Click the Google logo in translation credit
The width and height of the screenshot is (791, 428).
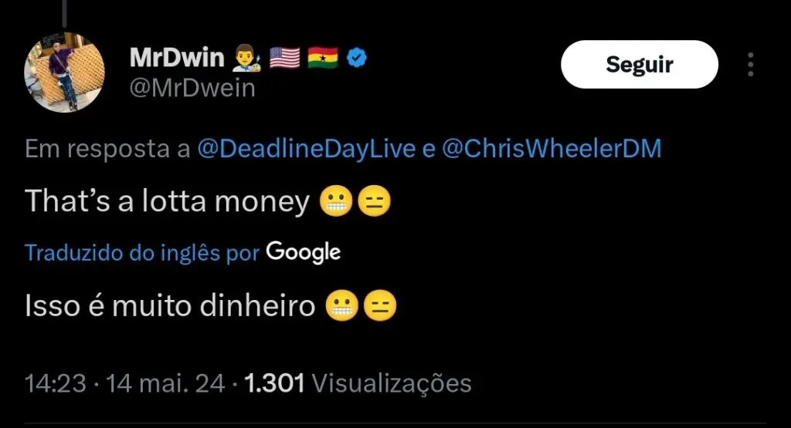pos(303,252)
